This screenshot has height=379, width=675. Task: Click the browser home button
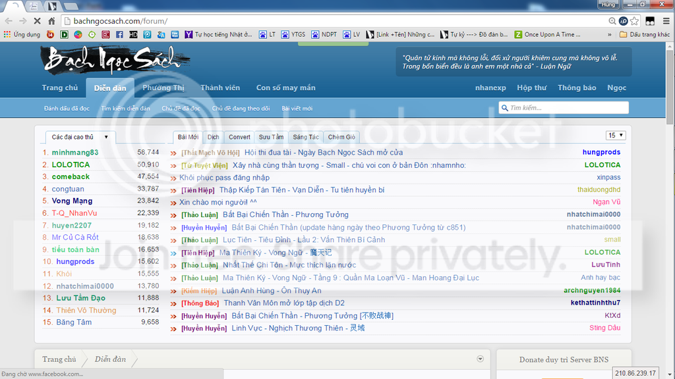[x=53, y=21]
